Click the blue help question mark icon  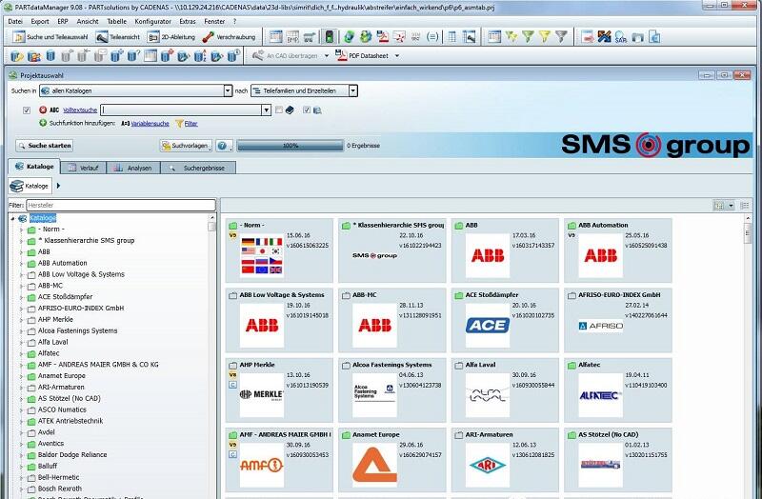point(222,146)
